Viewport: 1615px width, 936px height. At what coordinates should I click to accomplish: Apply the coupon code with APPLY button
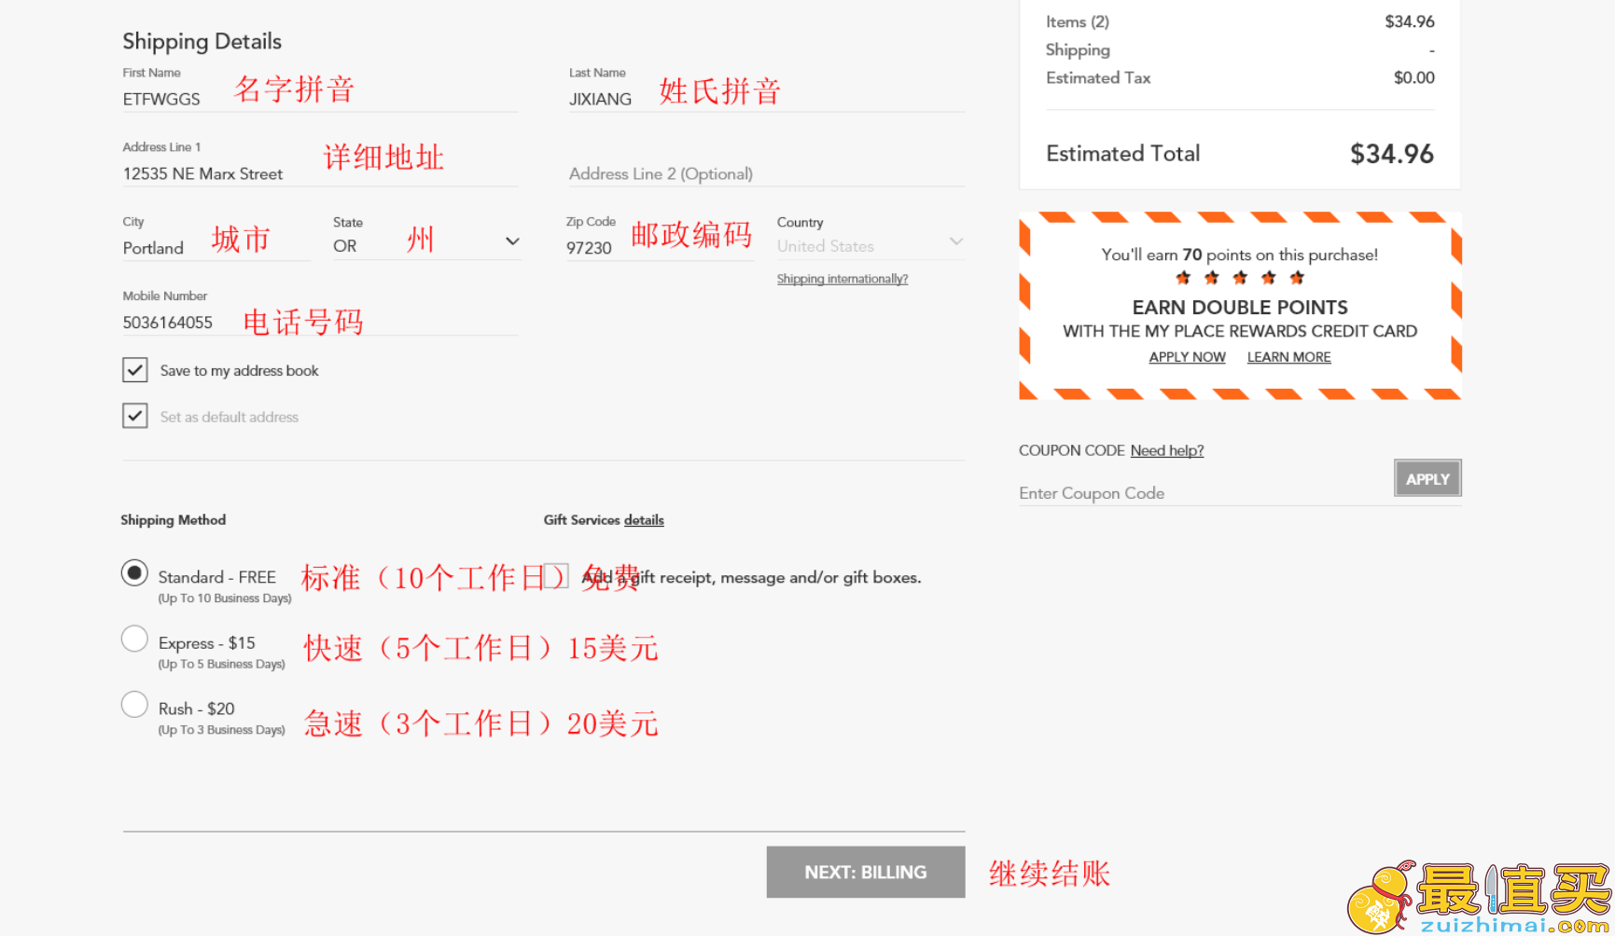click(x=1427, y=478)
